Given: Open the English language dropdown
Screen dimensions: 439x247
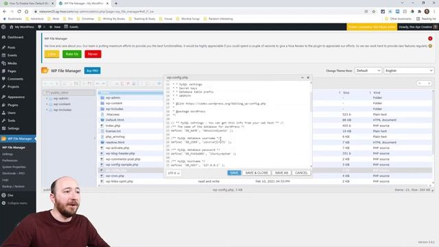Looking at the screenshot, I should click(409, 71).
